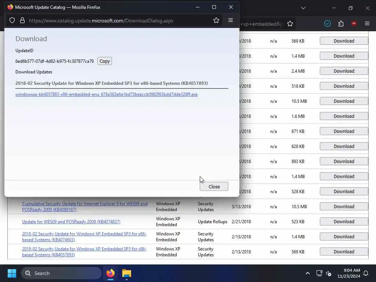Download the KB4074837 update rollup

coord(344,221)
